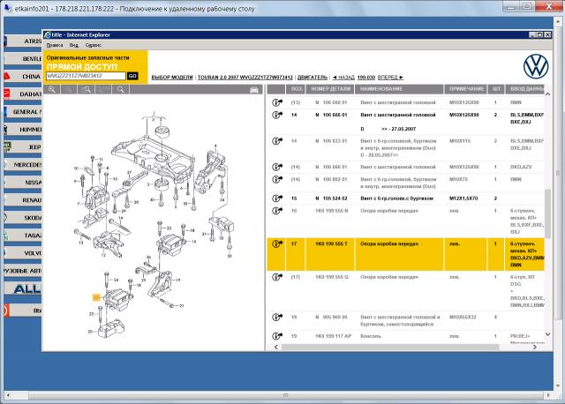Select the VOLVO catalog button

pos(23,253)
